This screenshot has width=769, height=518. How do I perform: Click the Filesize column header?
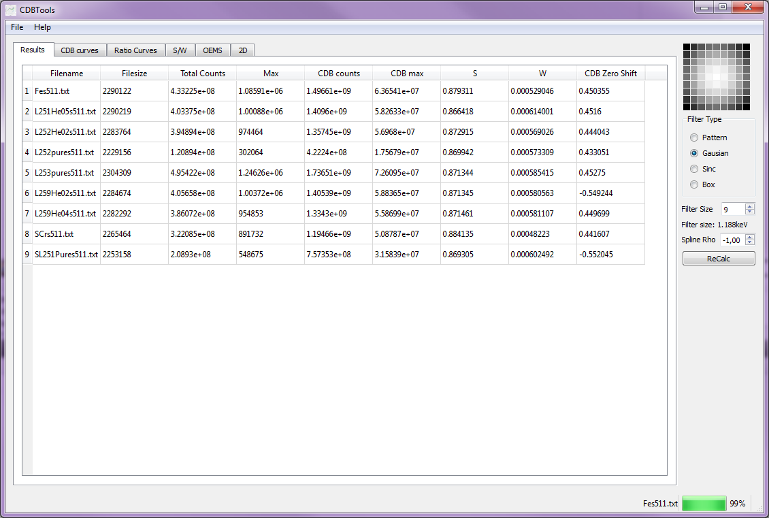(134, 73)
